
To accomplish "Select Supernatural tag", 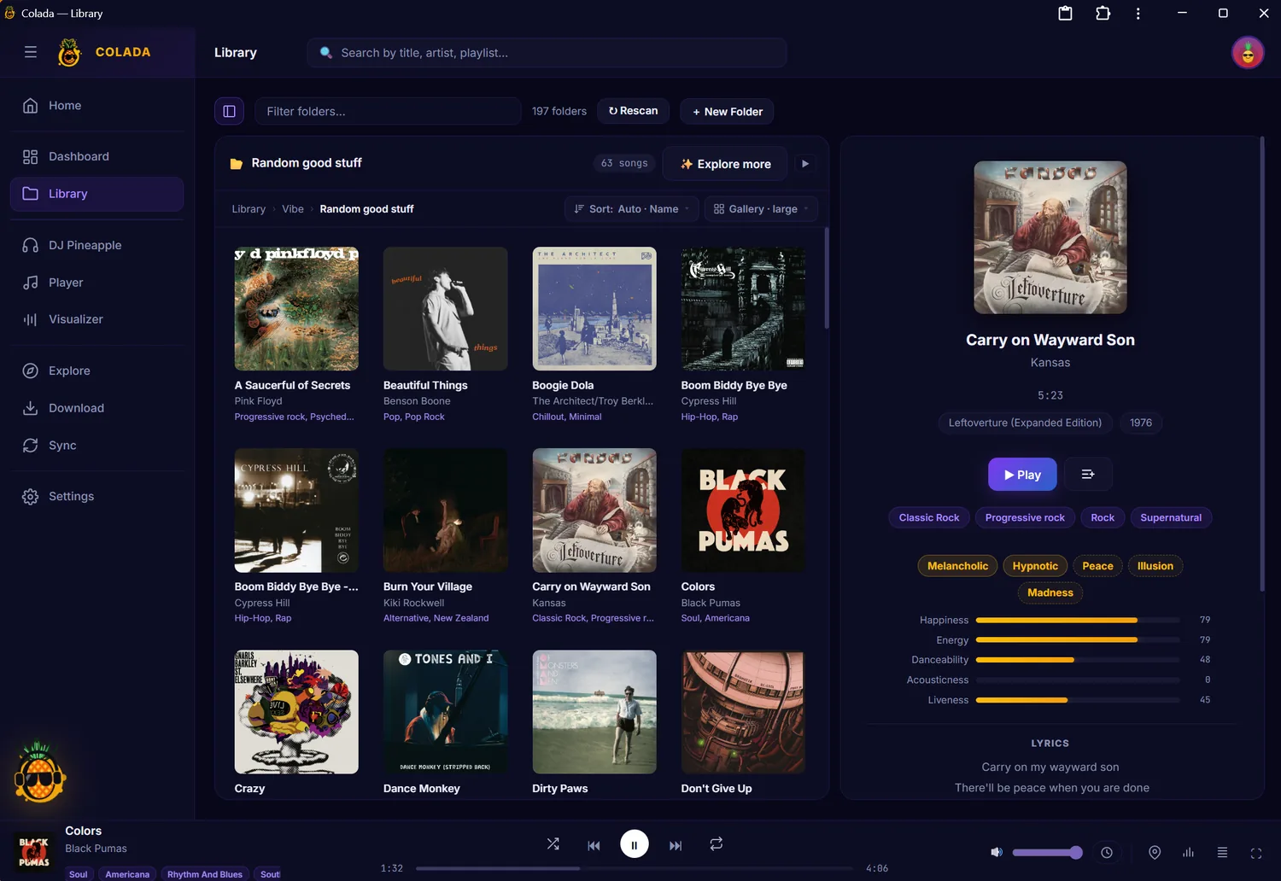I will (x=1171, y=517).
